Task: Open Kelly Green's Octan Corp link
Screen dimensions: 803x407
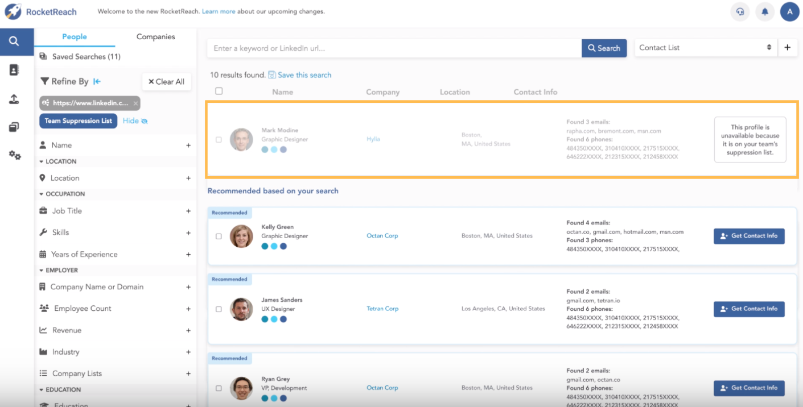Action: [x=382, y=236]
